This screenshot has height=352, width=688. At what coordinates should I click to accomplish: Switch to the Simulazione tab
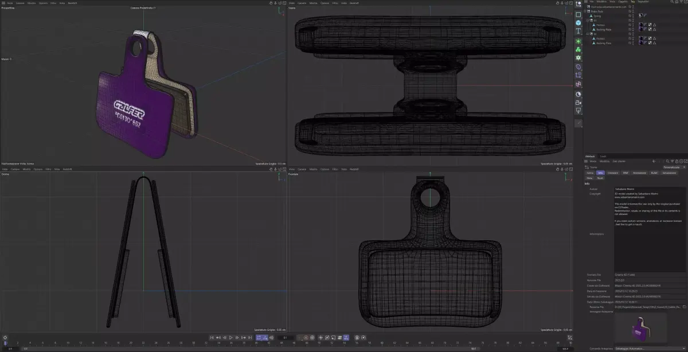tap(669, 173)
